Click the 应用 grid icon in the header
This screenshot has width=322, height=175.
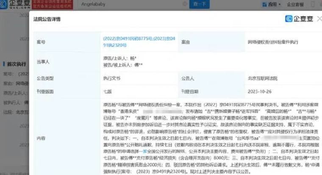coord(264,4)
